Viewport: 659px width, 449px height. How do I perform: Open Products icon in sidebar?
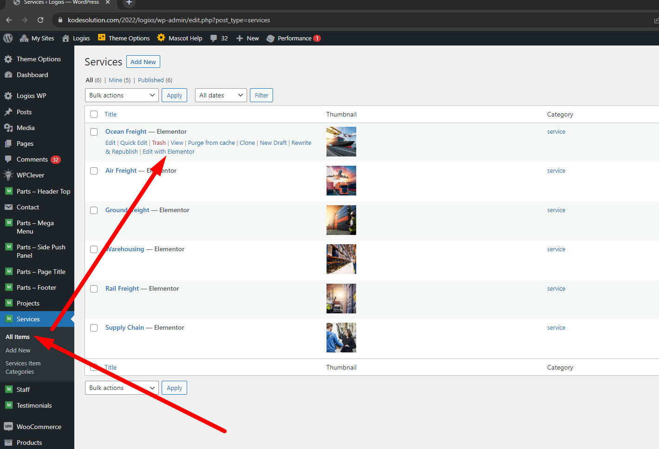(8, 442)
